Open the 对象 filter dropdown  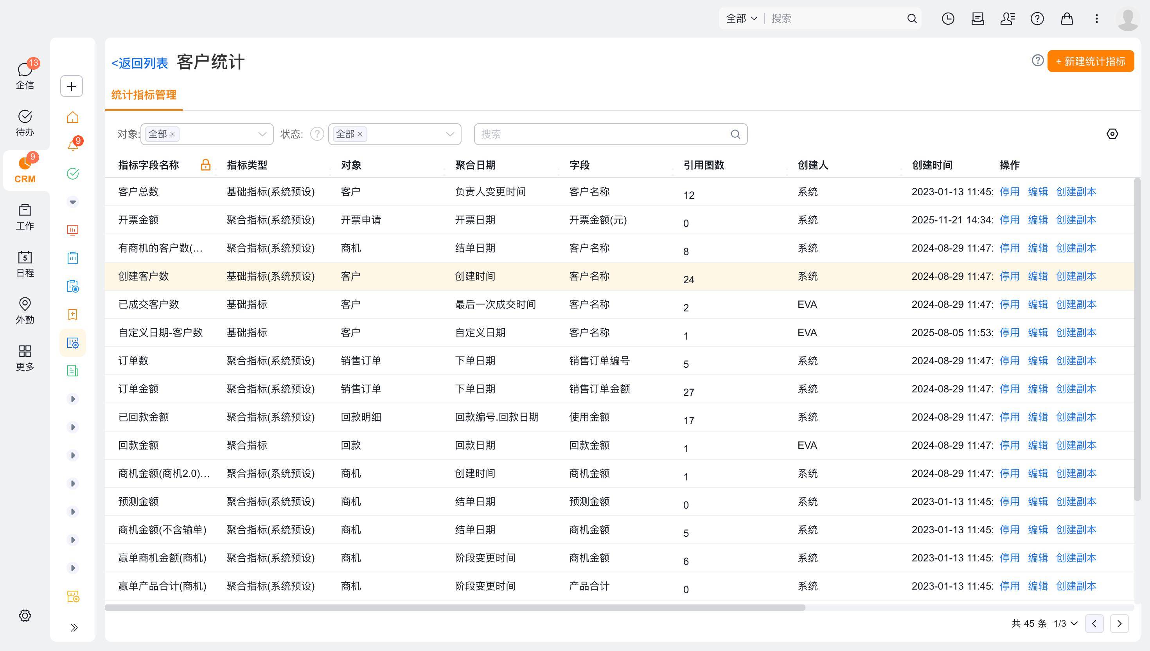(207, 134)
